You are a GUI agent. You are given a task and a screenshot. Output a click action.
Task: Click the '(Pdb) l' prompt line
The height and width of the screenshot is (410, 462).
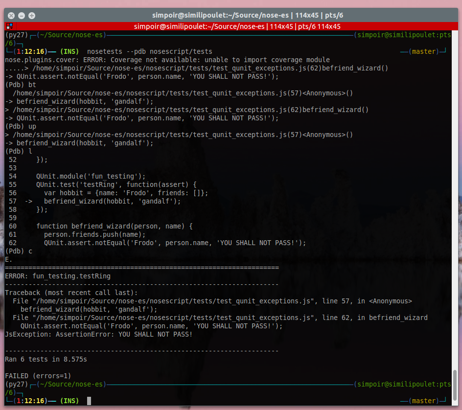click(x=19, y=151)
